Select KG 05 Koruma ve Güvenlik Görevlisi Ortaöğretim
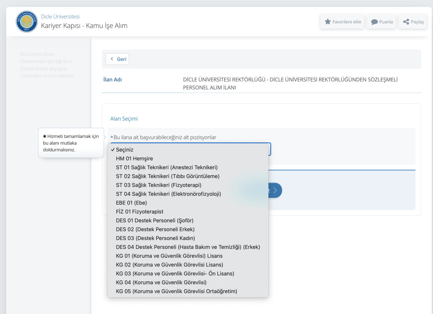Viewport: 433px width, 314px height. pyautogui.click(x=176, y=291)
